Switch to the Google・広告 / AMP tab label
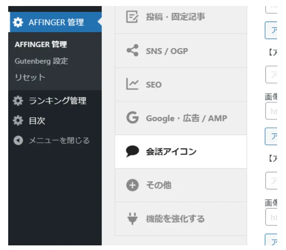This screenshot has height=250, width=286. point(186,118)
